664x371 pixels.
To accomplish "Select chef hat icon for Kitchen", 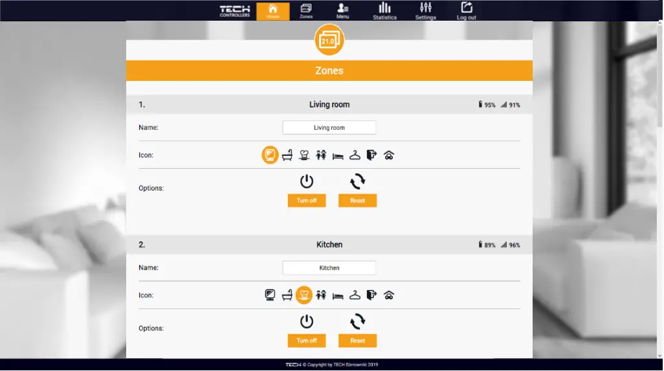I will (304, 295).
